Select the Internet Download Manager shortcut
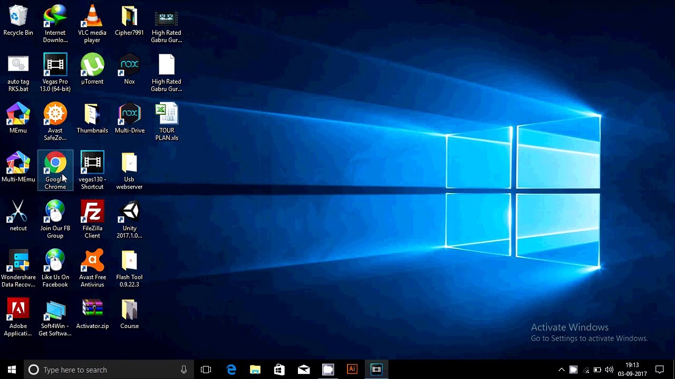 (x=55, y=25)
